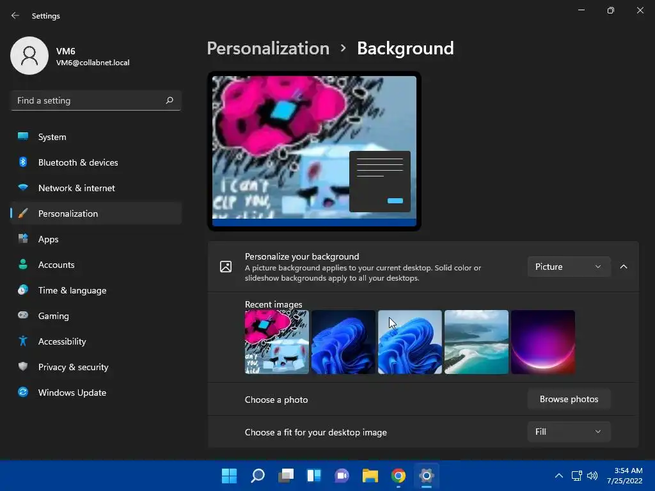The image size is (655, 491).
Task: Open the clock and date flyout
Action: [x=624, y=476]
